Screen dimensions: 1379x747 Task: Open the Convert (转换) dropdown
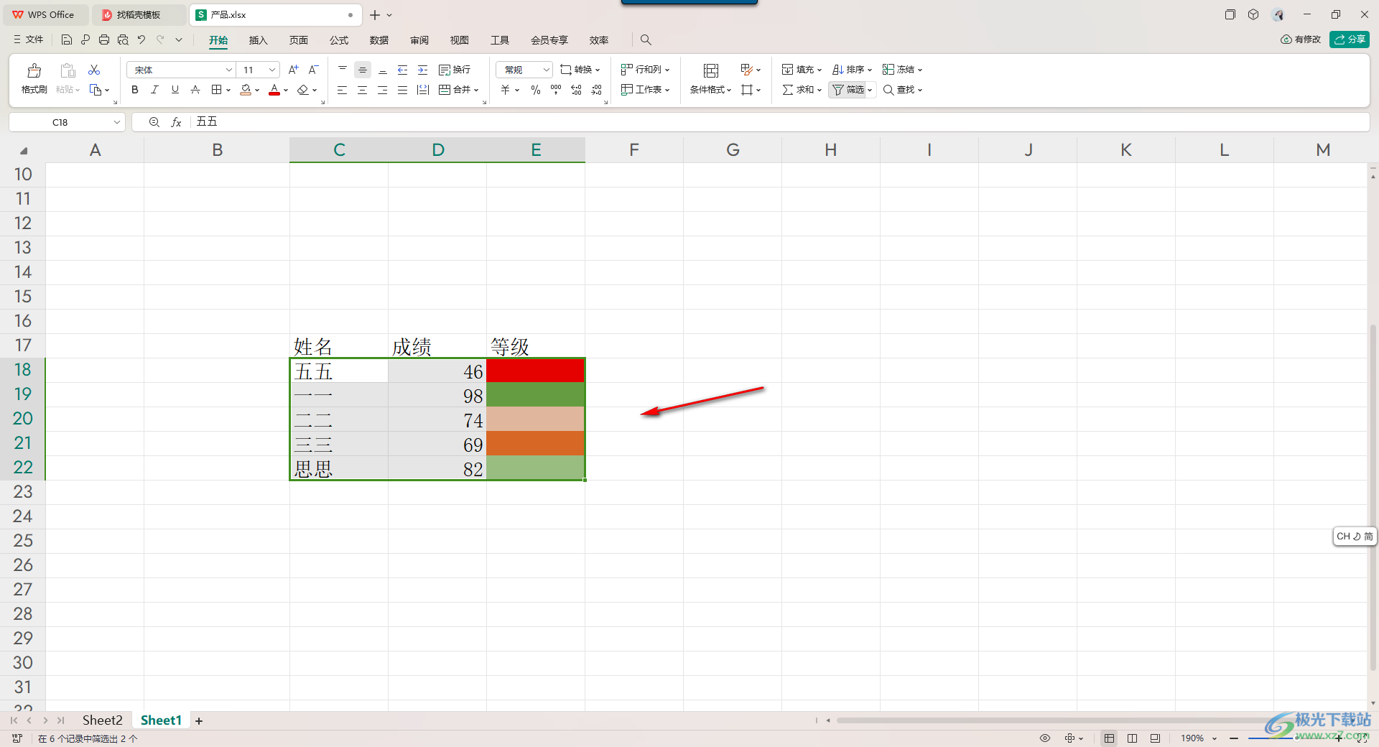tap(580, 70)
